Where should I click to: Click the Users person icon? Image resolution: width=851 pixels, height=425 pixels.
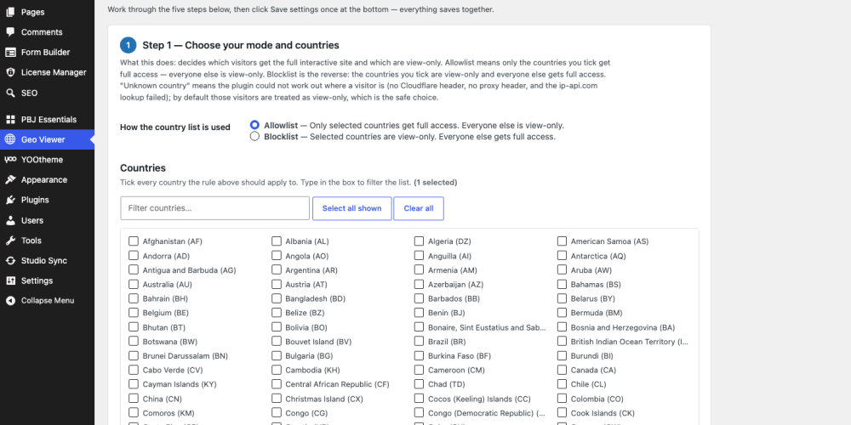pos(10,220)
